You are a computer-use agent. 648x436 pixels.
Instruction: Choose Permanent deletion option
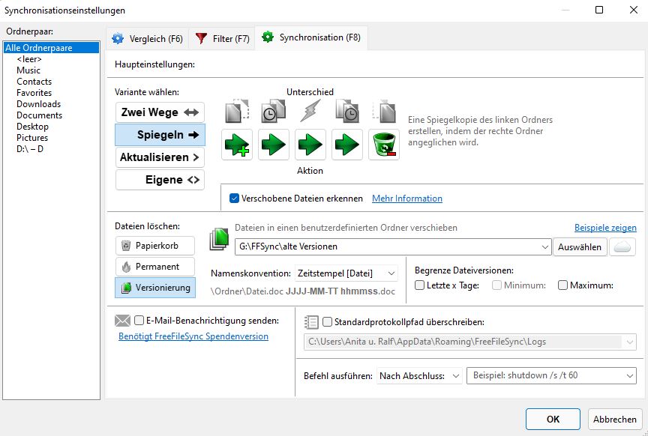tap(155, 267)
